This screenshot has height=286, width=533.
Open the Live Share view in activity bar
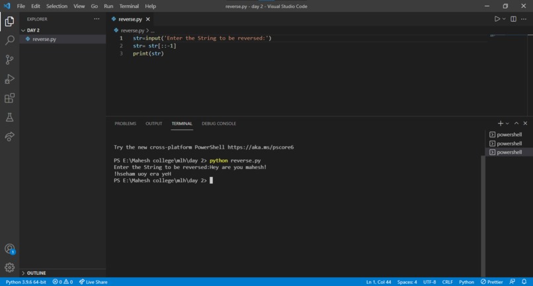(9, 137)
